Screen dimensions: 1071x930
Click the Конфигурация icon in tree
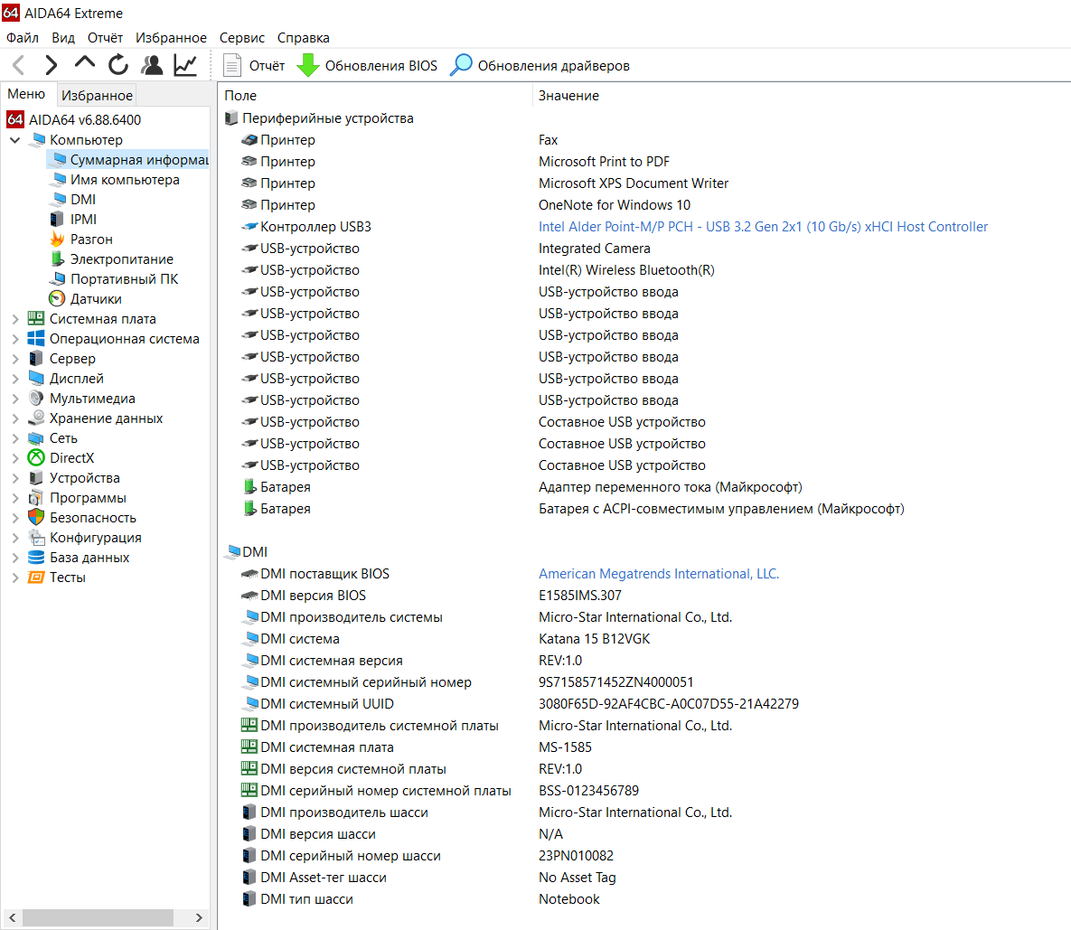click(x=36, y=538)
